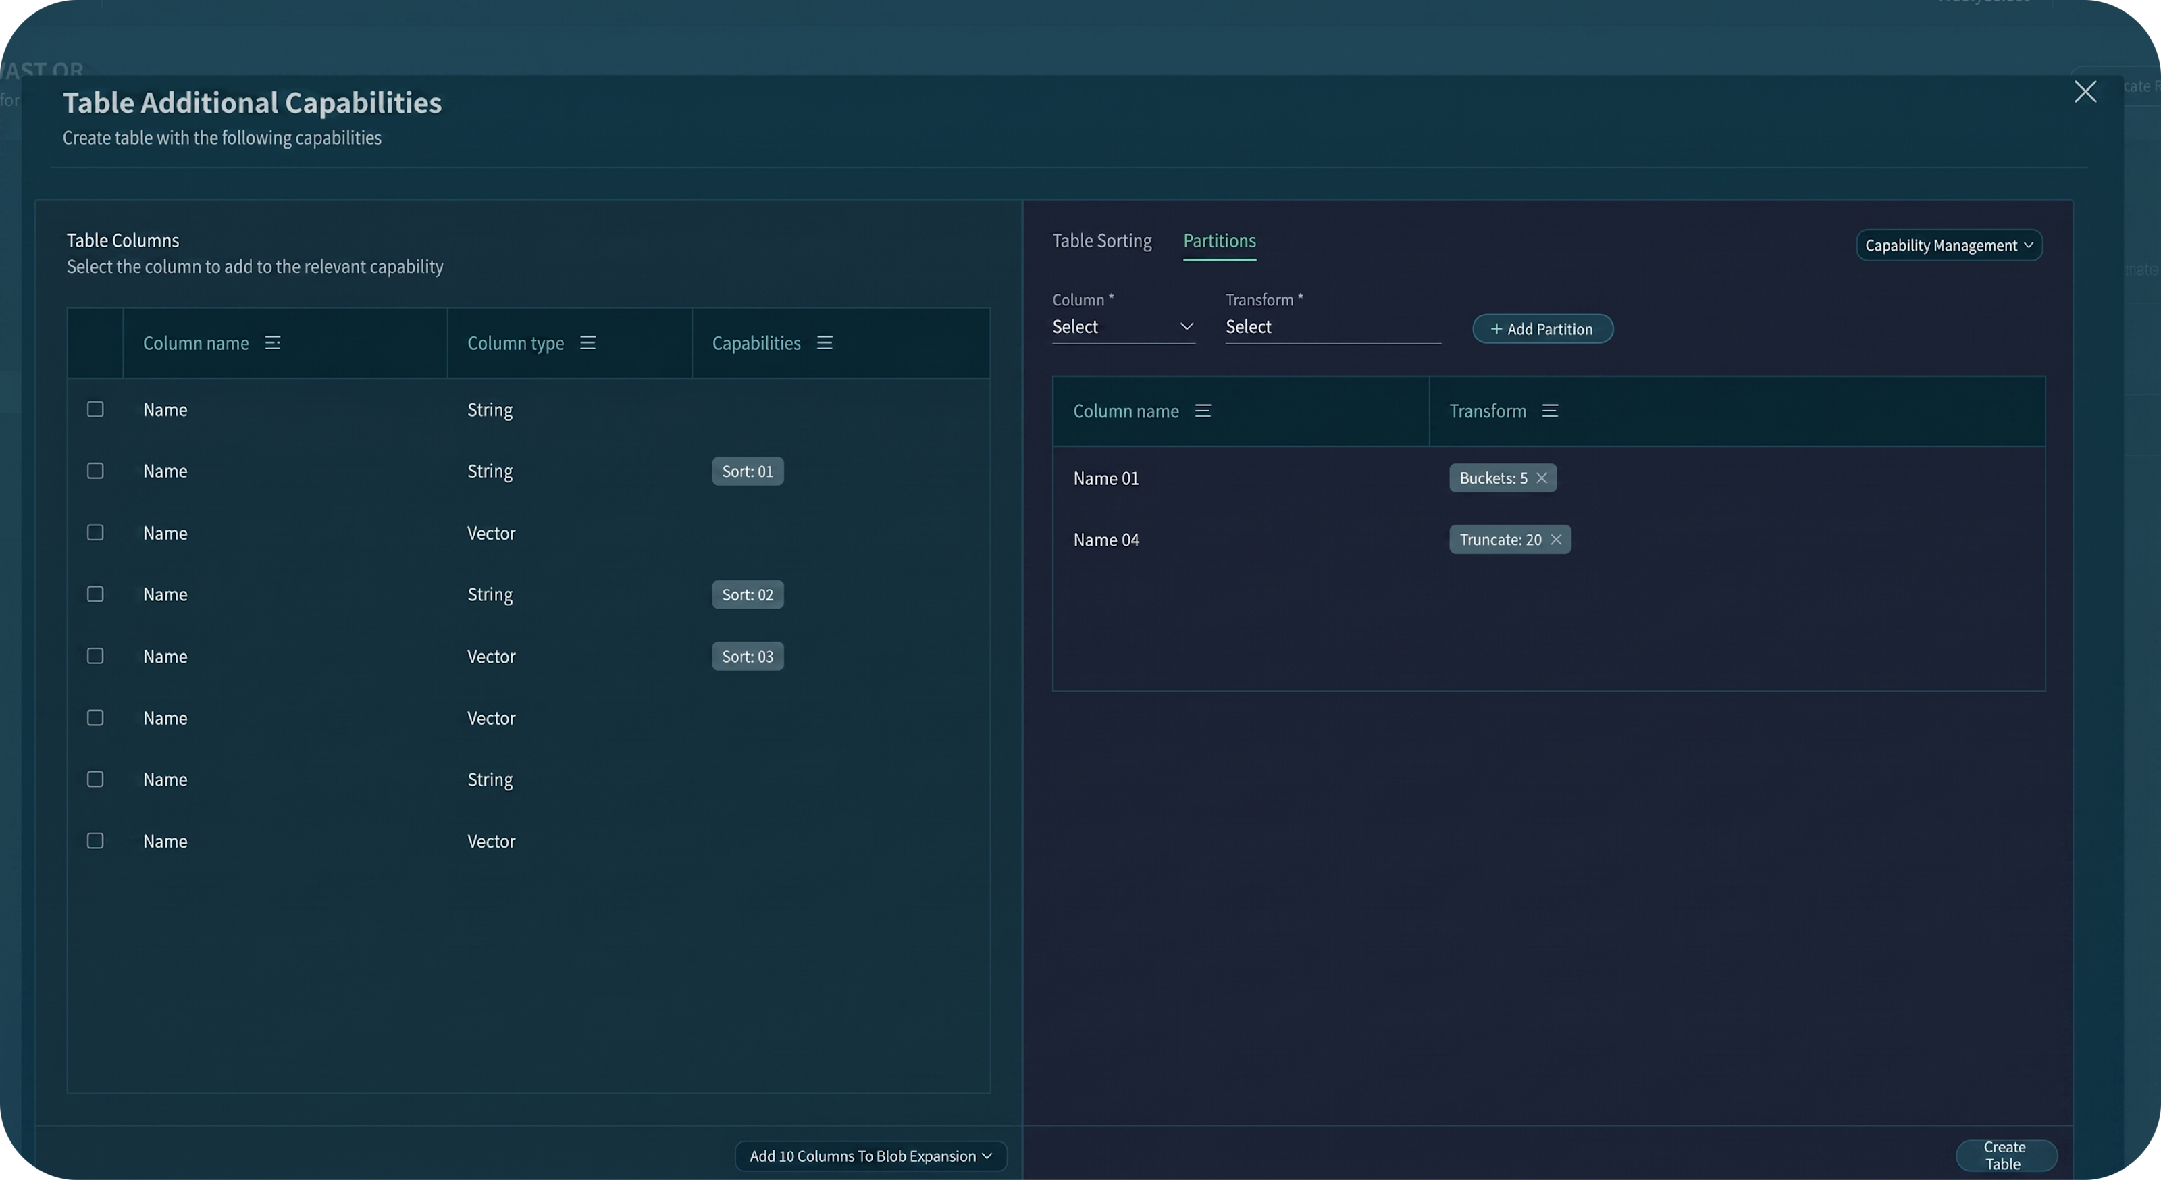Click the Truncate: 20 tag label
Image resolution: width=2161 pixels, height=1180 pixels.
pos(1500,540)
